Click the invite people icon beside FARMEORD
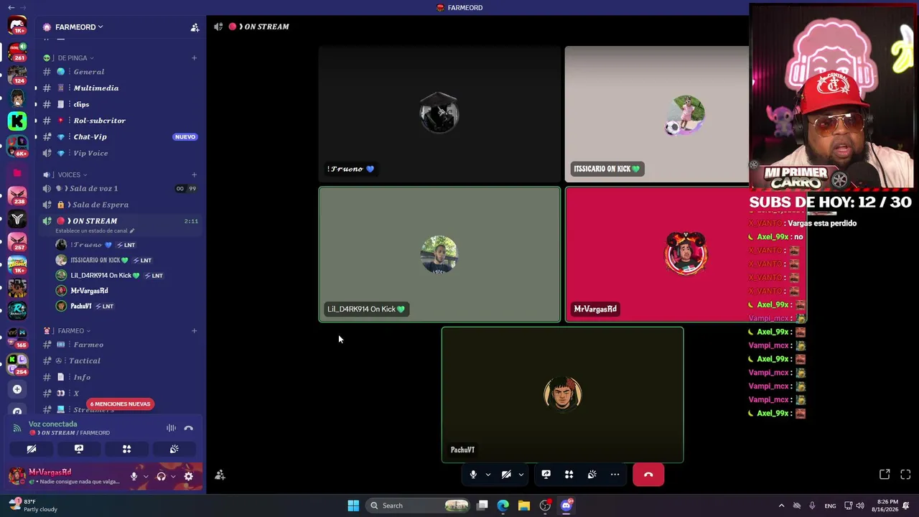This screenshot has width=919, height=517. pos(195,27)
